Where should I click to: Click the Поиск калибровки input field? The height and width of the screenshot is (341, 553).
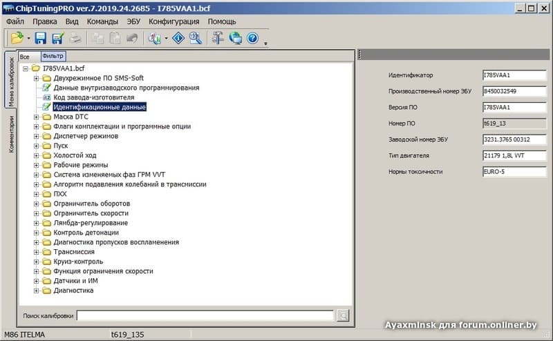click(205, 315)
